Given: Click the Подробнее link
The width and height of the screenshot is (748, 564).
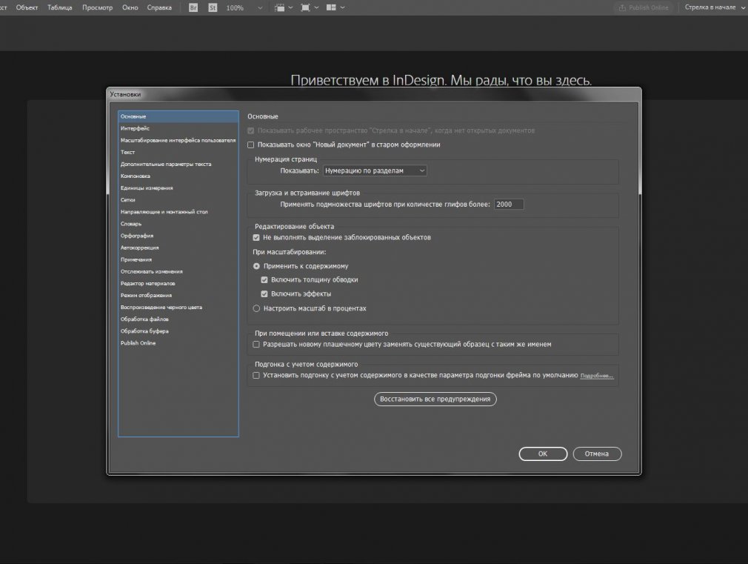Looking at the screenshot, I should [596, 376].
